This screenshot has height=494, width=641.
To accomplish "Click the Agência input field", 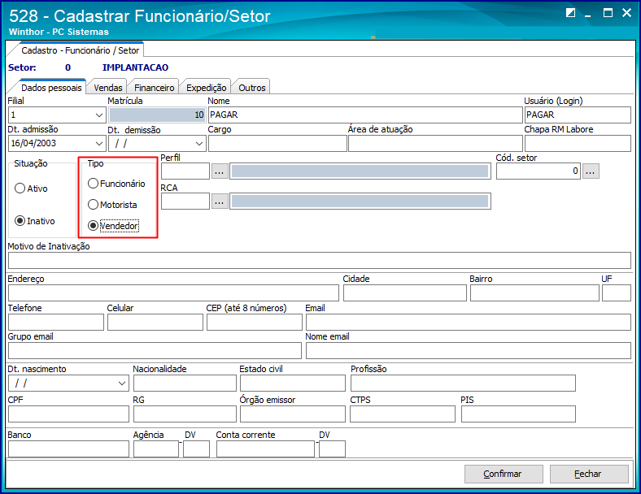I will point(156,449).
